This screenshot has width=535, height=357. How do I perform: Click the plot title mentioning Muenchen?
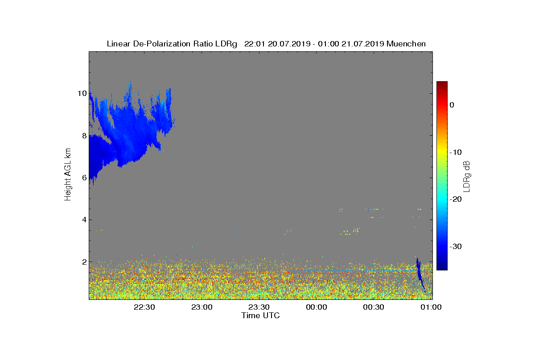pos(266,44)
